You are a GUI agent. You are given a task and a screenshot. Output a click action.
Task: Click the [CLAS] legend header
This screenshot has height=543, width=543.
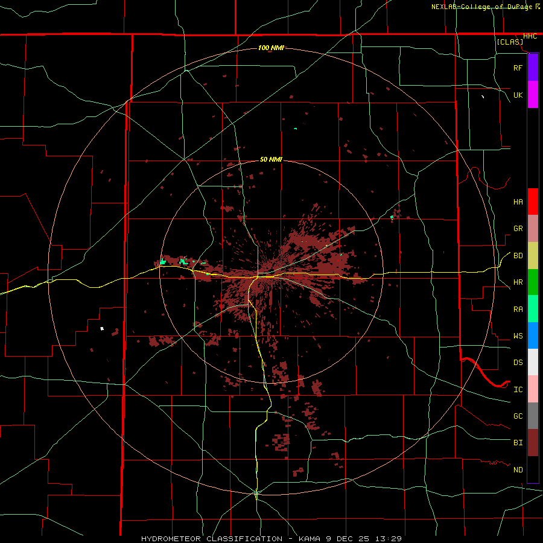point(510,42)
